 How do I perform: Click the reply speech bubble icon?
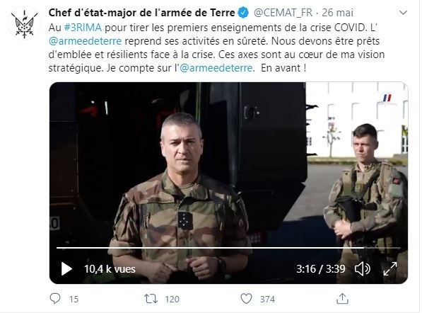(x=55, y=299)
